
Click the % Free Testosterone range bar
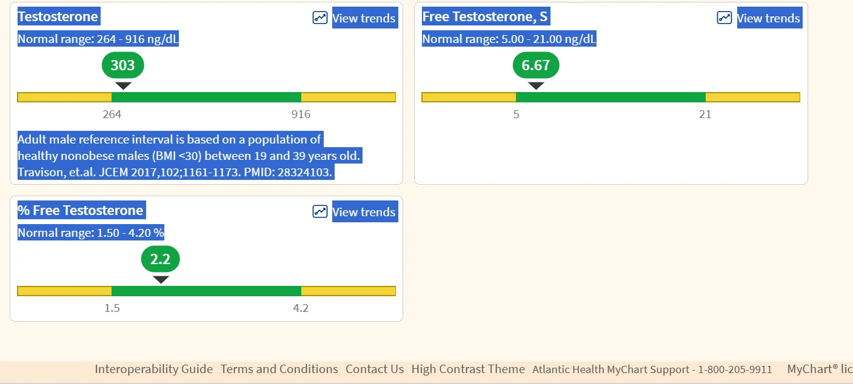(206, 291)
